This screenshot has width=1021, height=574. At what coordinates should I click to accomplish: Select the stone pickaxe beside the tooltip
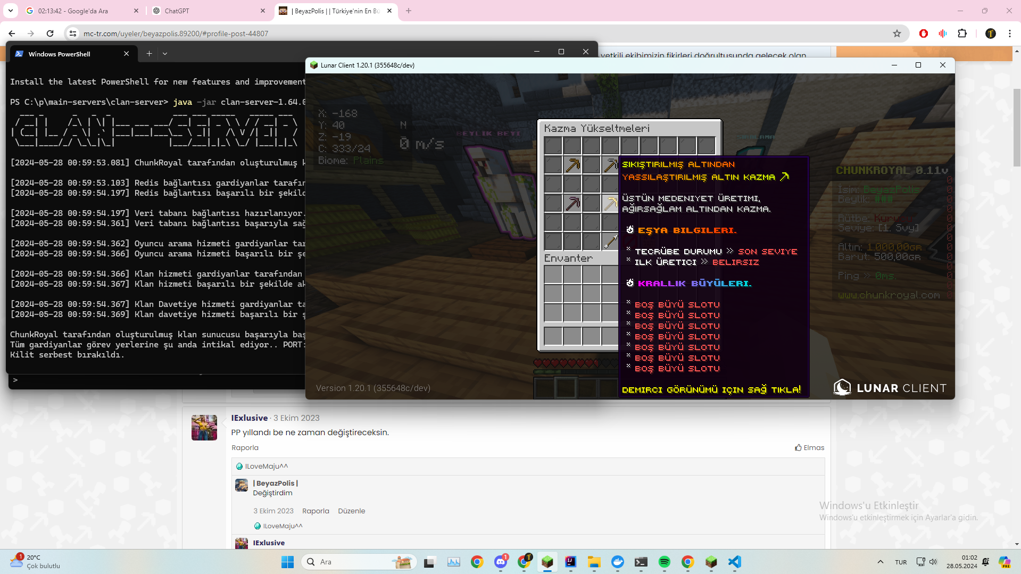point(610,165)
